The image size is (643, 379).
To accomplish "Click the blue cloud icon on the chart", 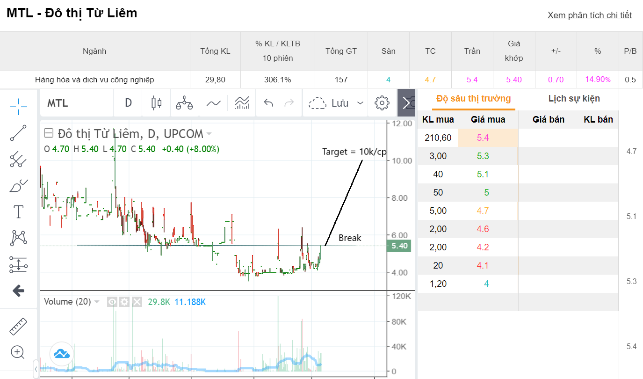I will click(61, 354).
